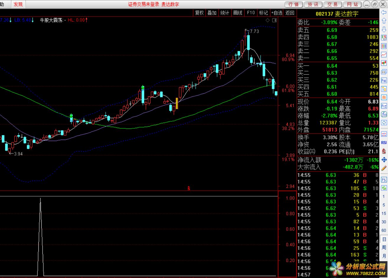The width and height of the screenshot is (388, 278).
Task: Switch to 15-minute period
Action: pyautogui.click(x=384, y=213)
